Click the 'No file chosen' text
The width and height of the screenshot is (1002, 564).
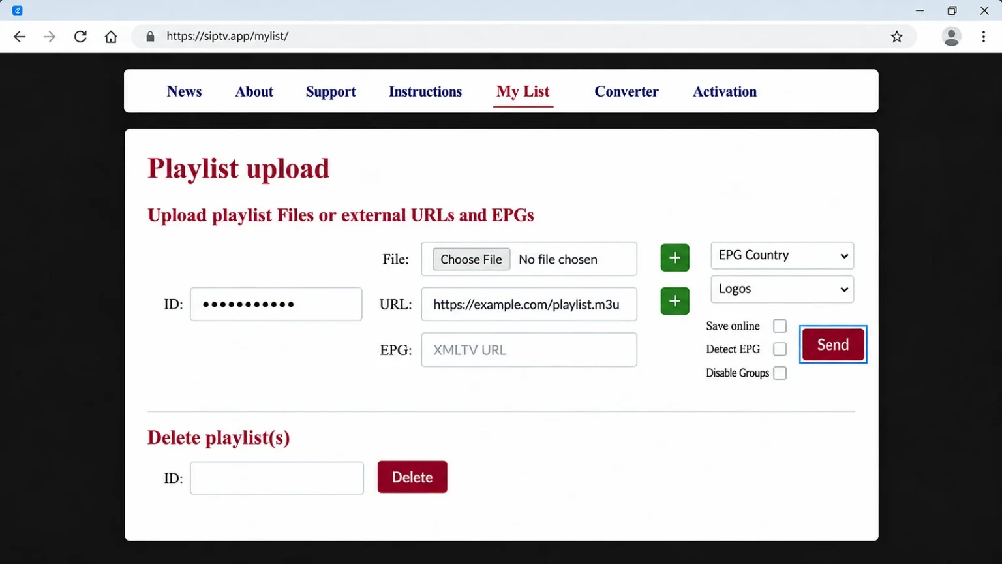point(558,259)
